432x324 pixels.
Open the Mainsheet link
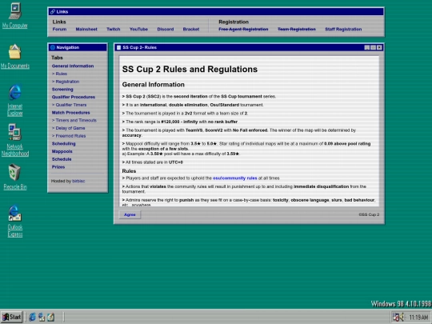[x=86, y=30]
